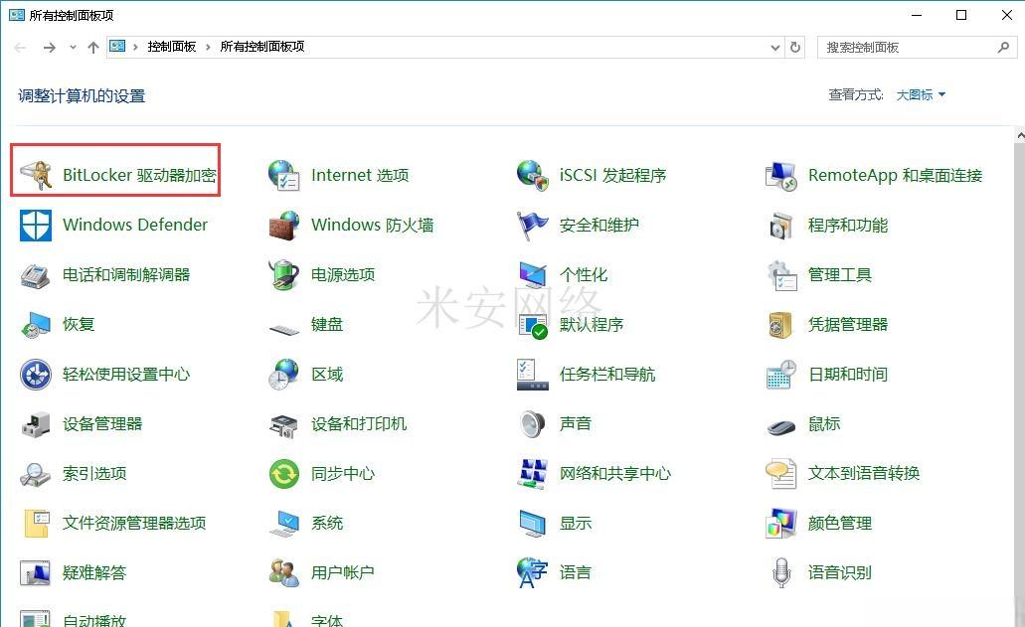Open the 同步中心 green sync icon
Image resolution: width=1025 pixels, height=627 pixels.
[283, 474]
